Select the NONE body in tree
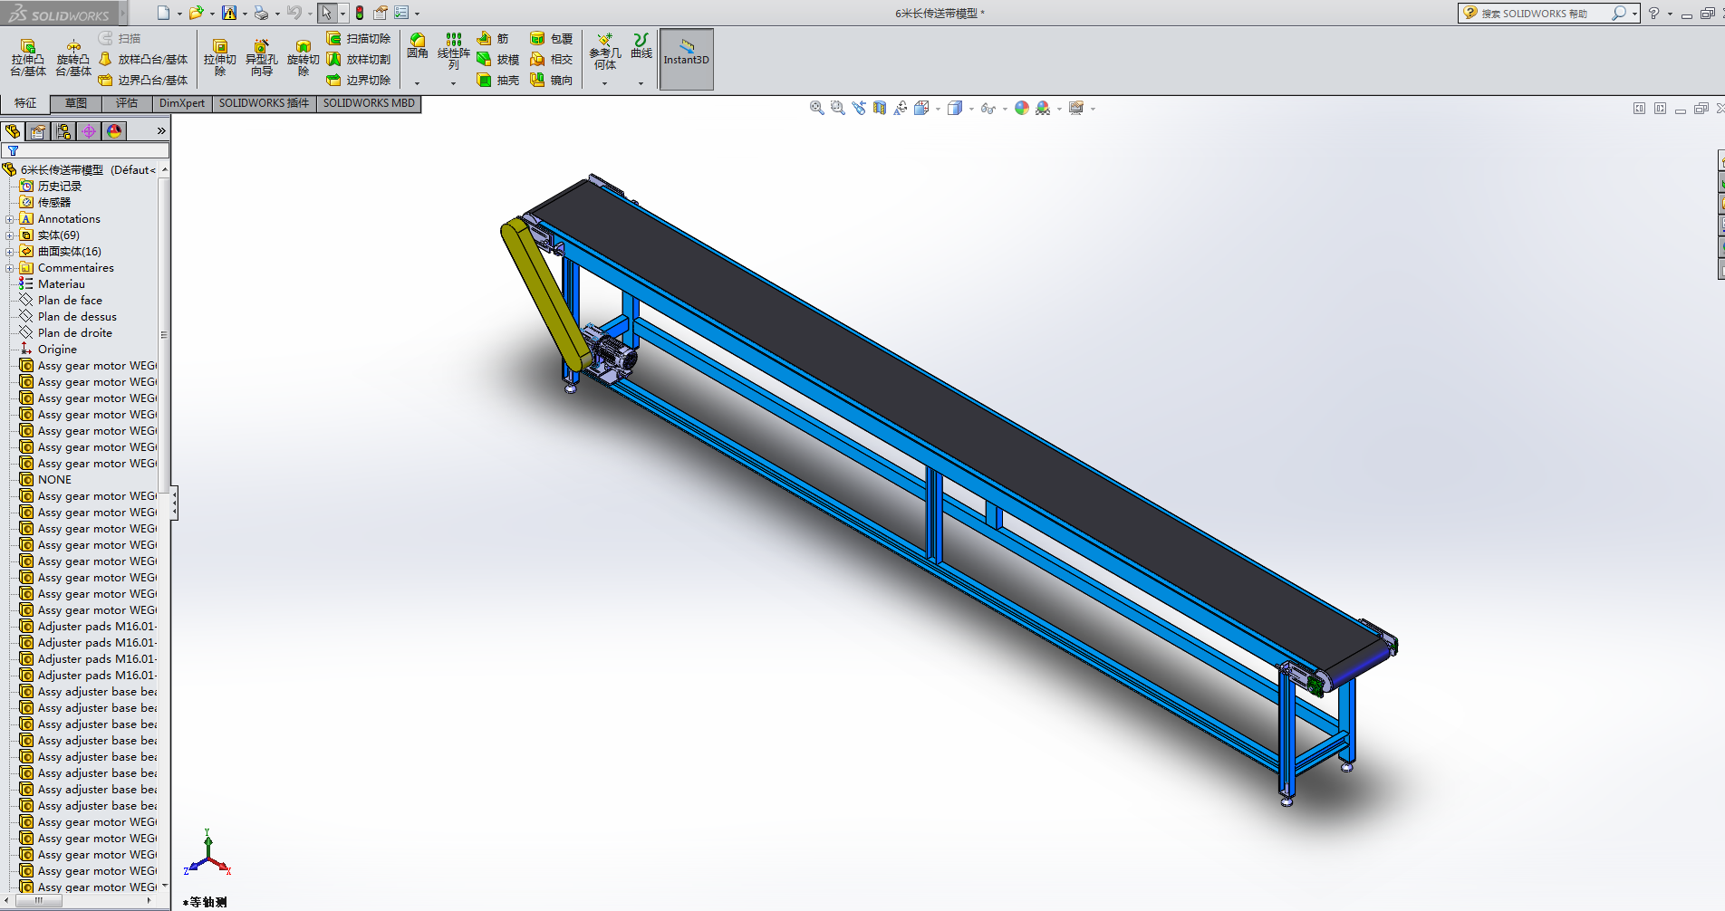The height and width of the screenshot is (911, 1725). coord(54,480)
